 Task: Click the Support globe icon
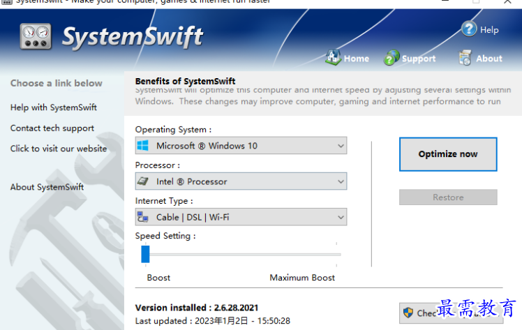tap(391, 58)
